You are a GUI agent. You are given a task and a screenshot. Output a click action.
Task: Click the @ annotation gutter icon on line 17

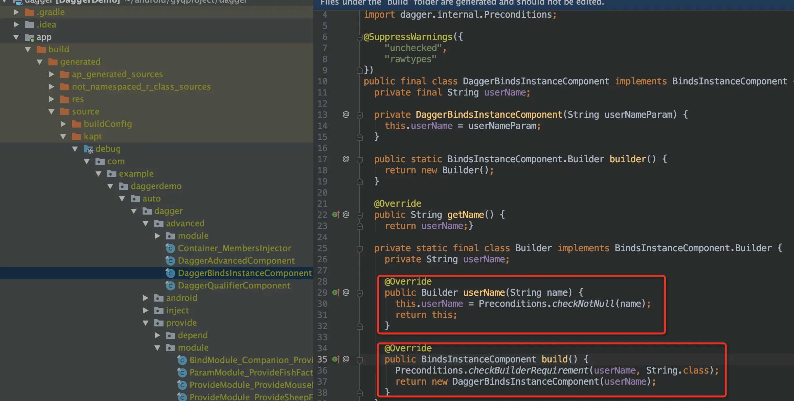tap(346, 159)
